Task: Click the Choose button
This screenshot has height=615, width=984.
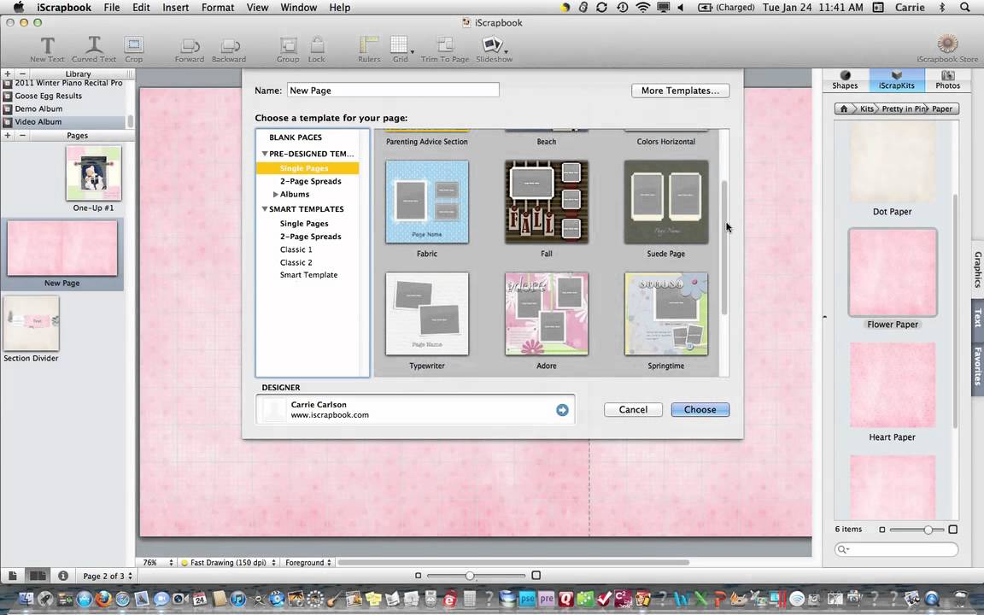Action: 700,410
